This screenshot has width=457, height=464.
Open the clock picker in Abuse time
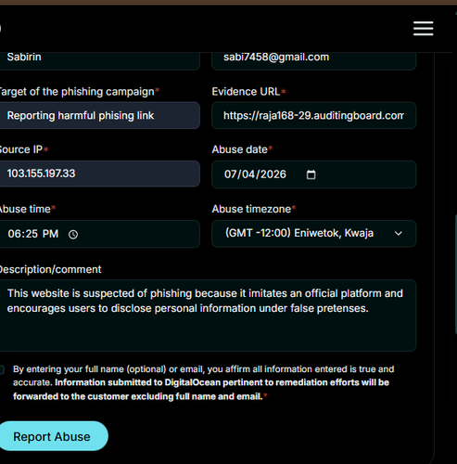click(73, 235)
